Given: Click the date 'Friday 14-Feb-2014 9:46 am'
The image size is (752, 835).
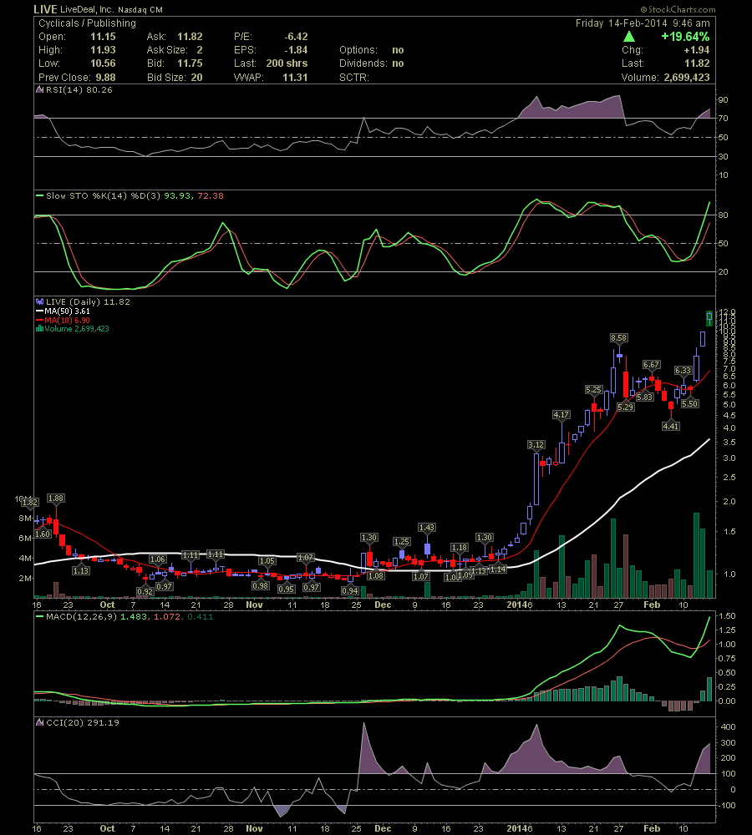Looking at the screenshot, I should pyautogui.click(x=643, y=23).
